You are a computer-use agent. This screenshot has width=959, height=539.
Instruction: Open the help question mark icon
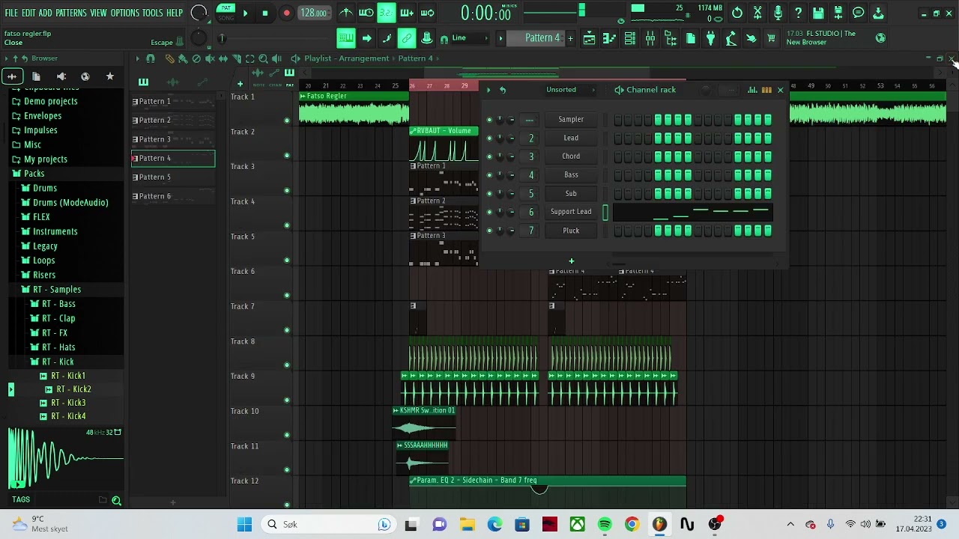tap(798, 13)
